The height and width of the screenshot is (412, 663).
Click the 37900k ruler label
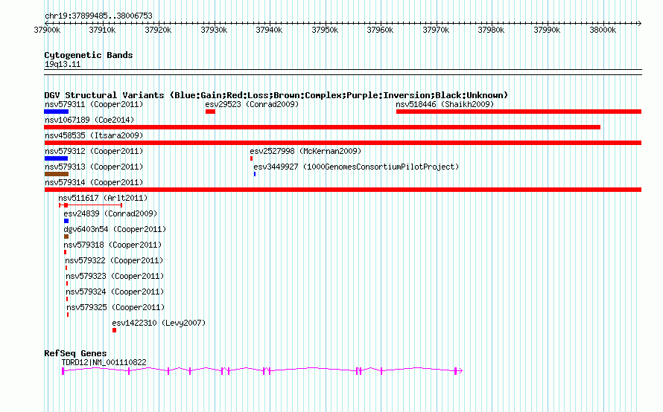click(47, 30)
